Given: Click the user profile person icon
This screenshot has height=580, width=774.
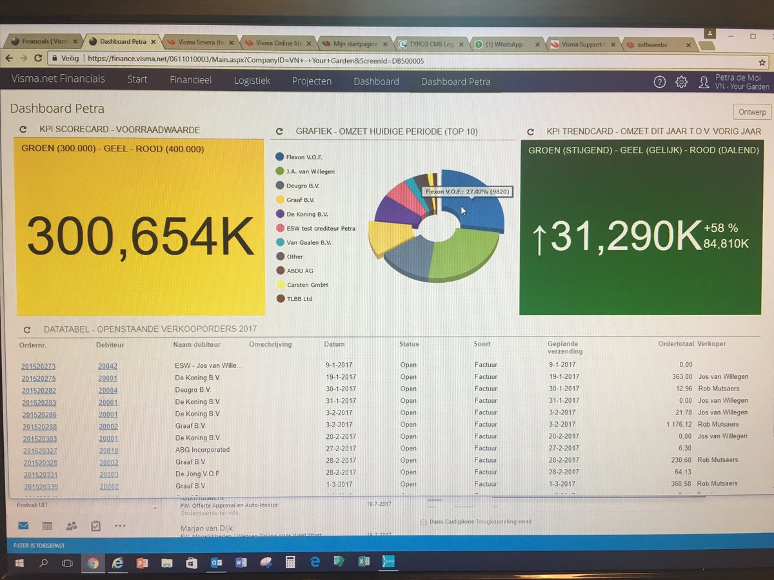Looking at the screenshot, I should 704,82.
